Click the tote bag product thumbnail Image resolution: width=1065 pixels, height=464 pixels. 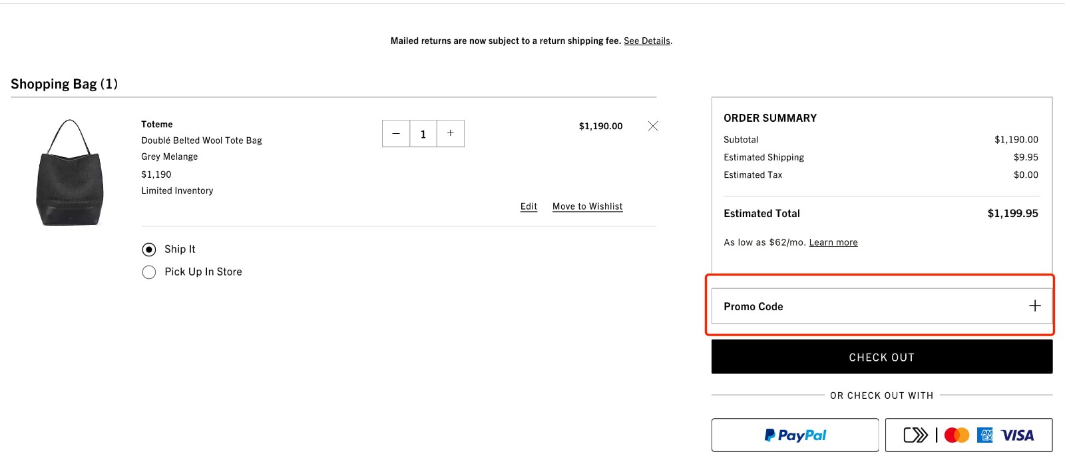click(x=69, y=172)
